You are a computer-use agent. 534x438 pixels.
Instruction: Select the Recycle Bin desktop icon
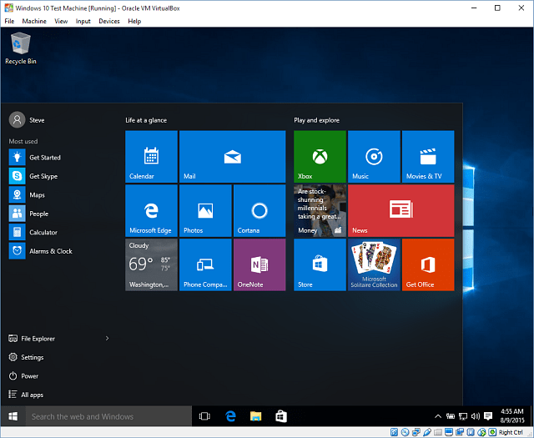pos(21,48)
